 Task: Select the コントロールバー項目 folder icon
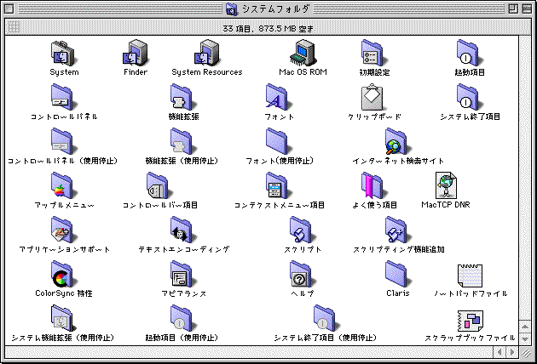coord(159,185)
